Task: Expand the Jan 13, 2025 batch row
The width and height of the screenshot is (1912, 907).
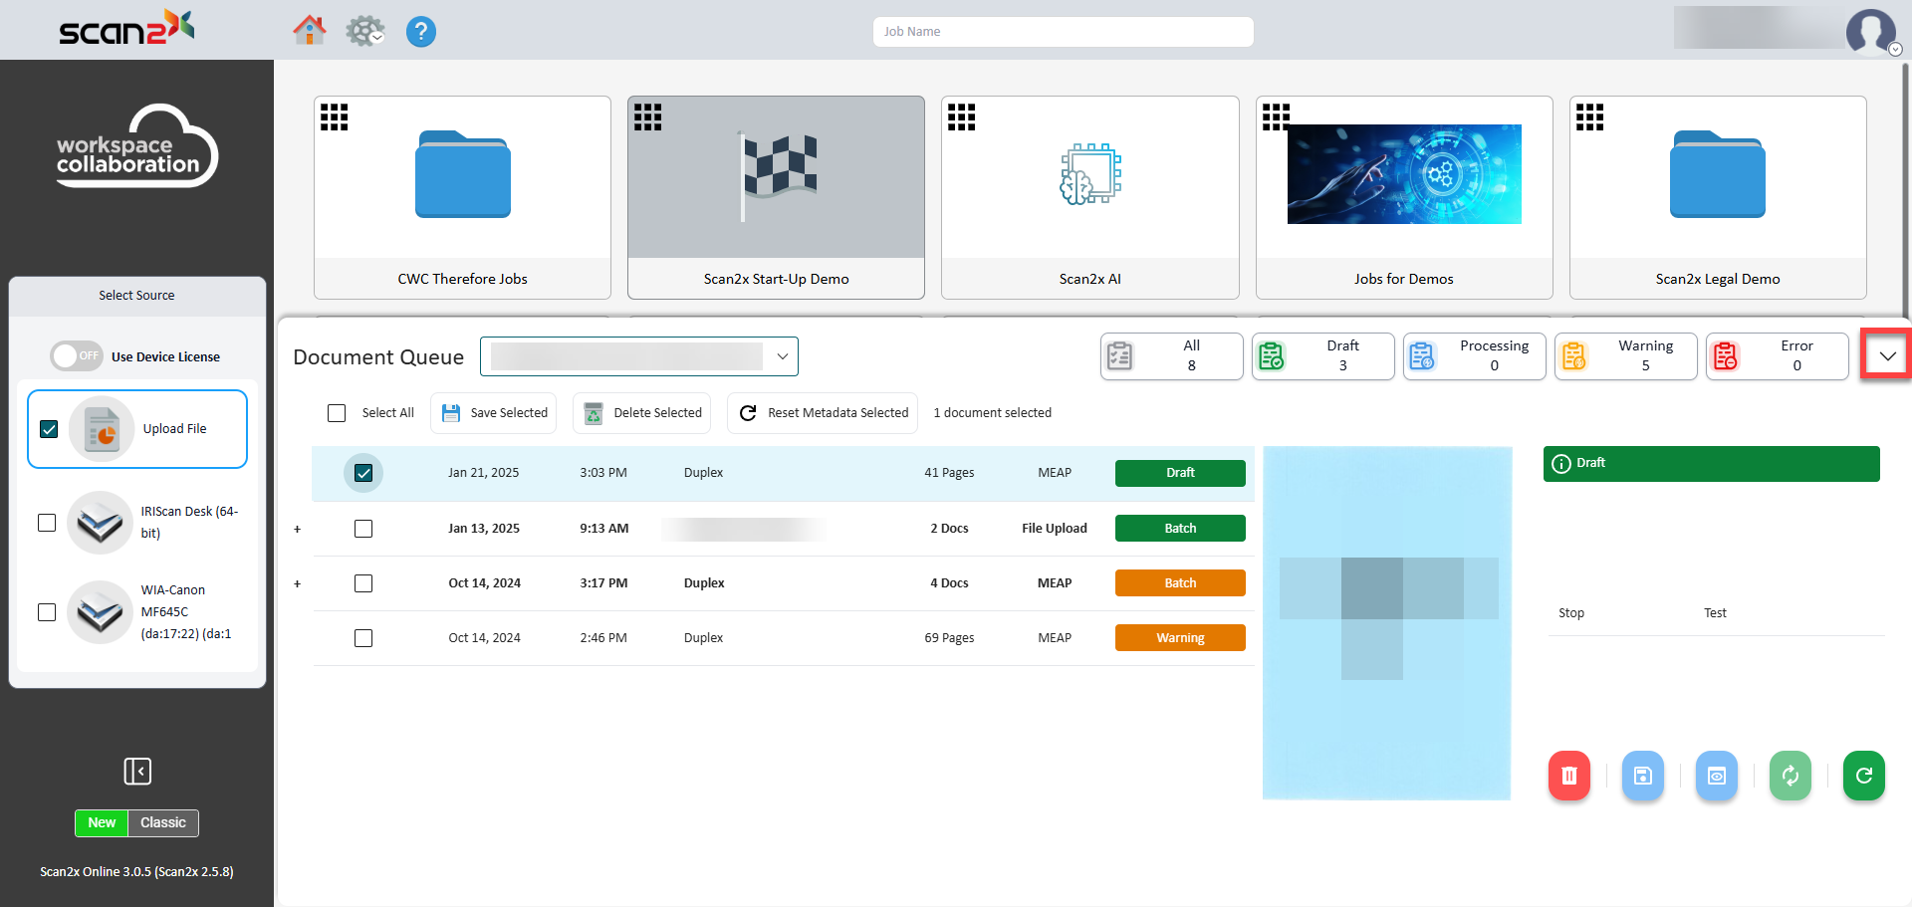Action: [297, 530]
